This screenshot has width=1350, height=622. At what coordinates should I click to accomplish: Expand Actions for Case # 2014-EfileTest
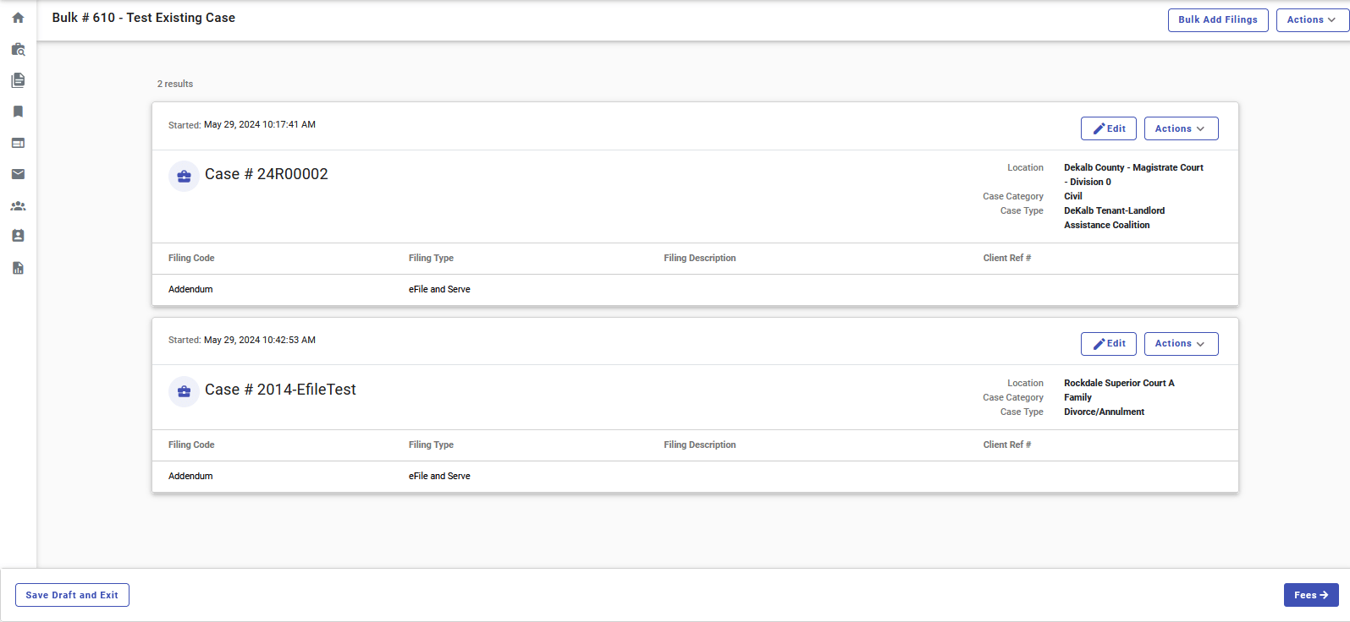pos(1181,344)
